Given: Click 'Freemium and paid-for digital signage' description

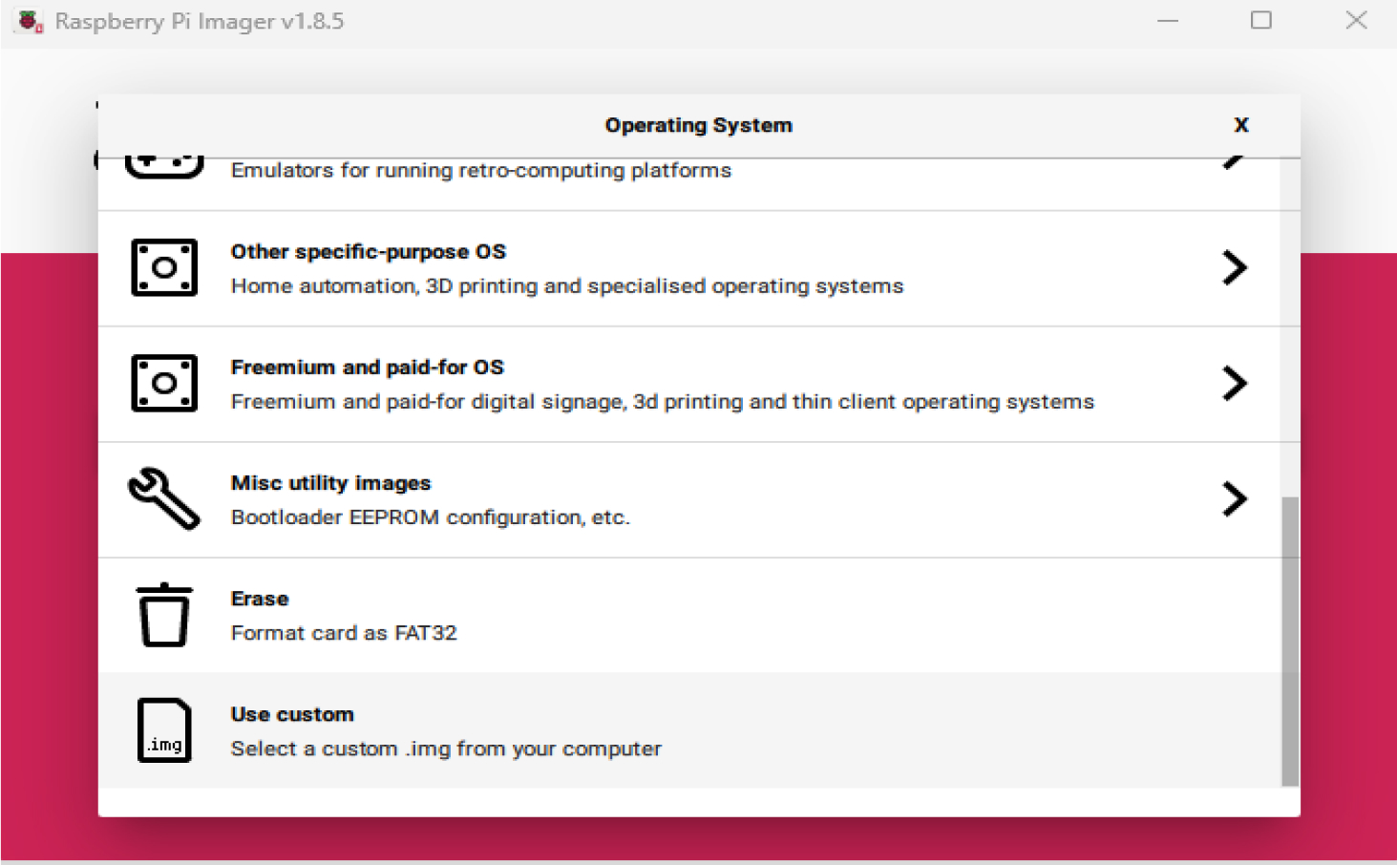Looking at the screenshot, I should (x=663, y=402).
